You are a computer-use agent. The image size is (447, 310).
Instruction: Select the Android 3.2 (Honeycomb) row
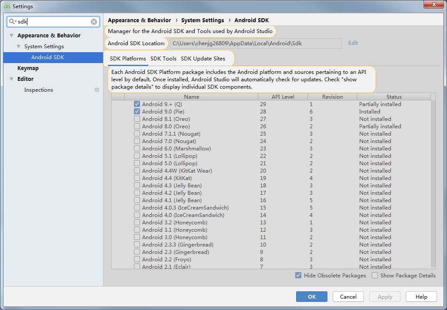(x=271, y=223)
